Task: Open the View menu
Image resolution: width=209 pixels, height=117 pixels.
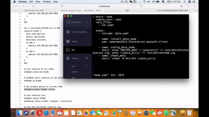Action: point(38,2)
